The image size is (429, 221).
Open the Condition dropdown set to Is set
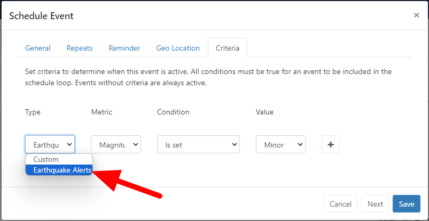(x=198, y=144)
